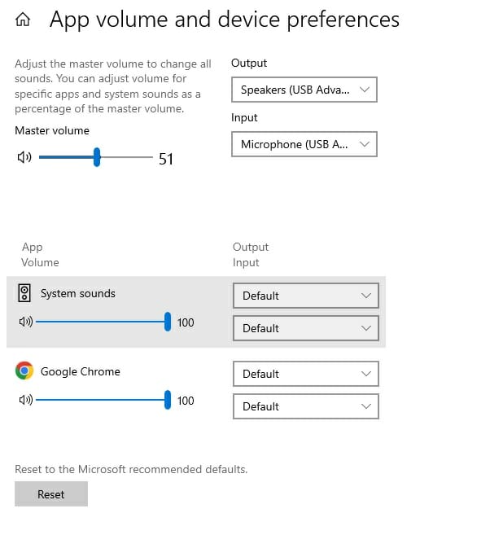This screenshot has width=503, height=535.
Task: Mute master volume speaker icon
Action: tap(24, 157)
